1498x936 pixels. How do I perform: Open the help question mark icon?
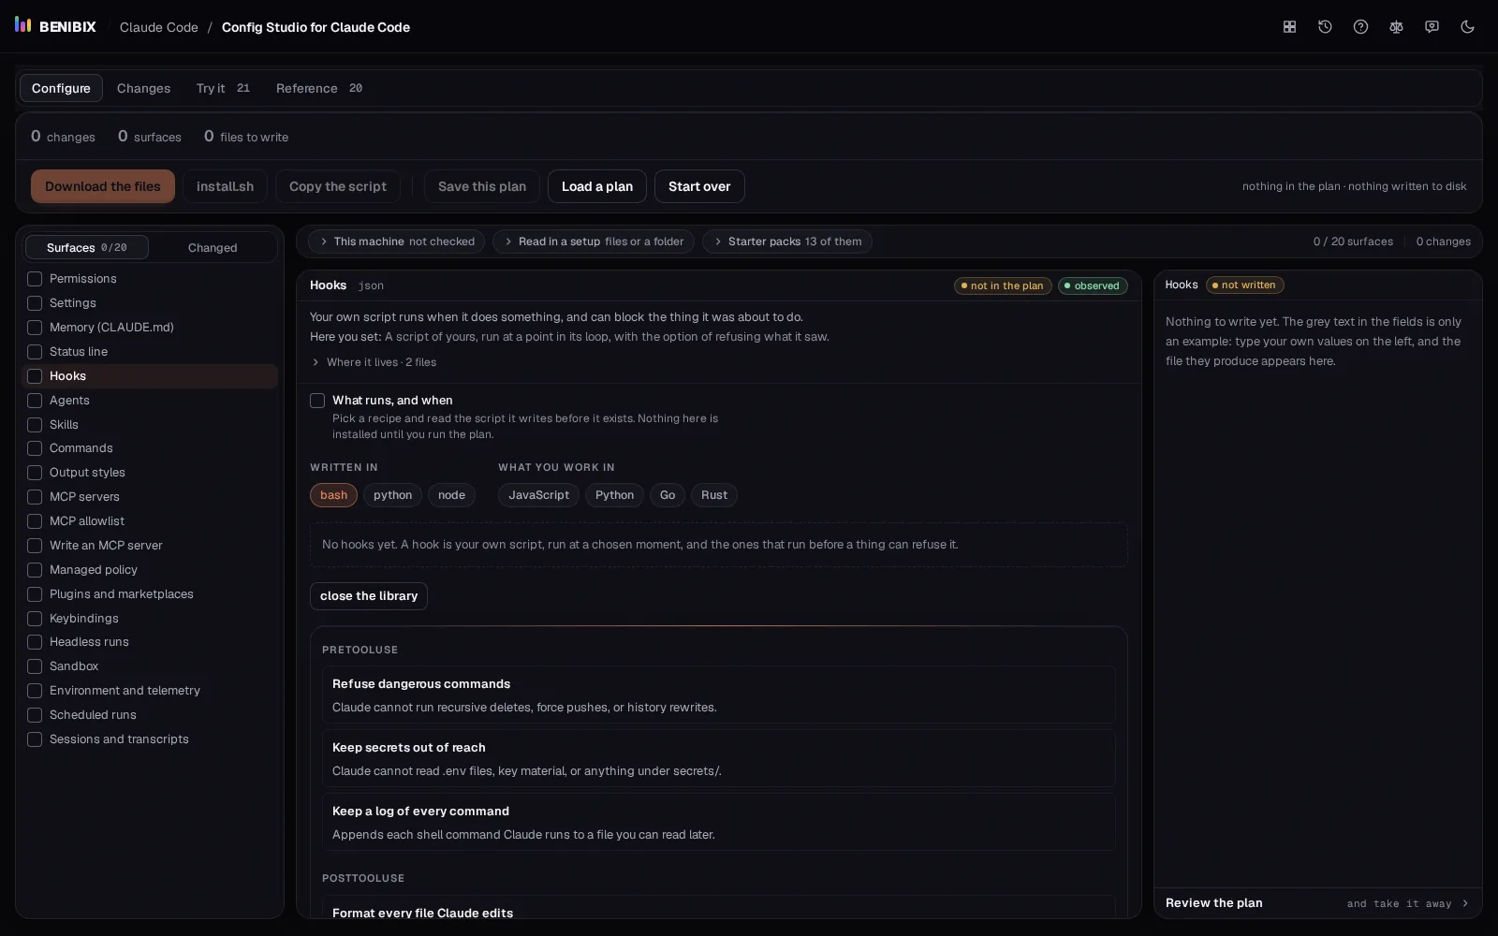coord(1360,27)
